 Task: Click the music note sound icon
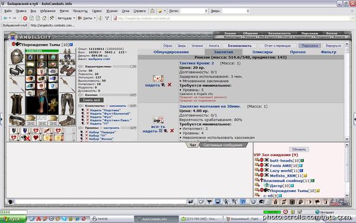[243, 202]
